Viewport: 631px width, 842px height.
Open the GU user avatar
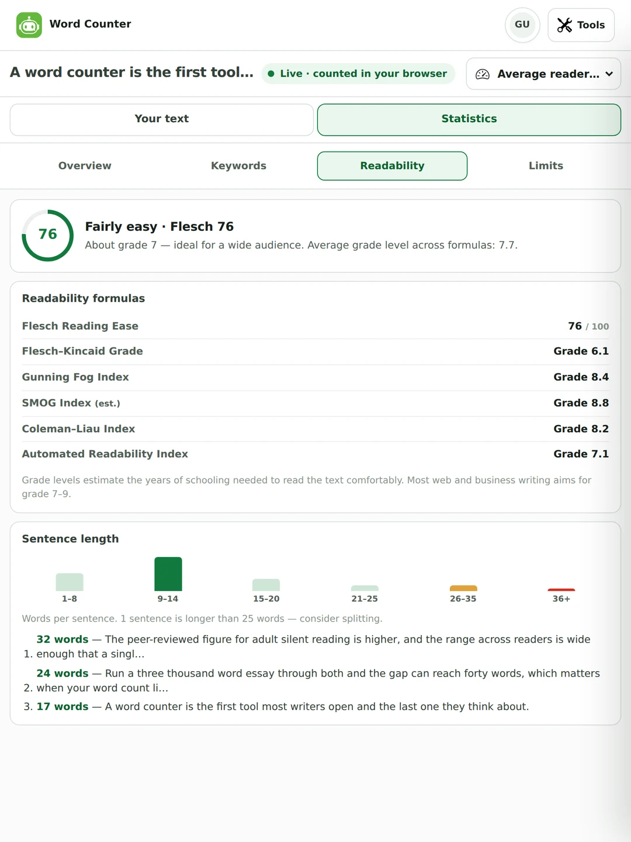tap(522, 25)
